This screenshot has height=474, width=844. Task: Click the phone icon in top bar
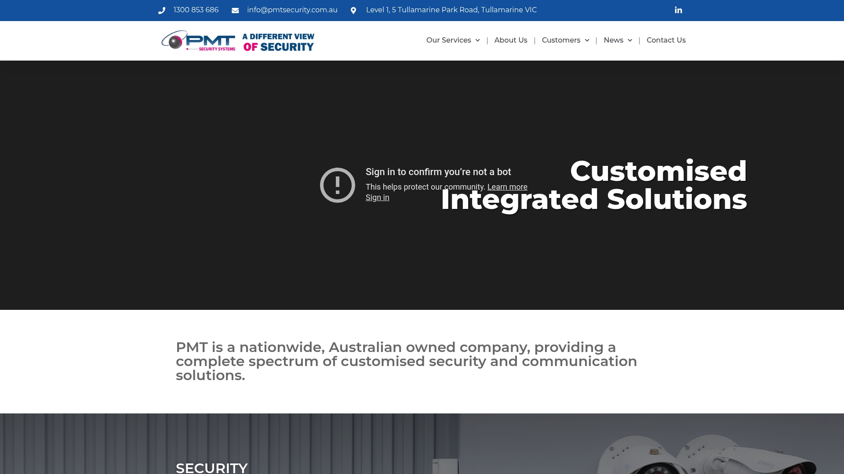coord(162,11)
